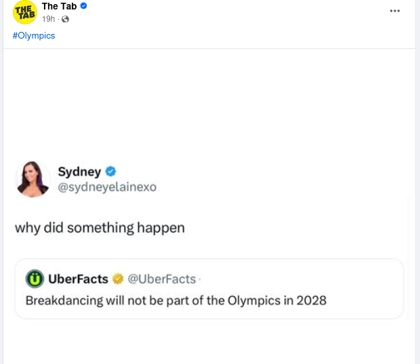This screenshot has height=364, width=420.
Task: Click the green UberFacts logo icon
Action: pyautogui.click(x=35, y=279)
